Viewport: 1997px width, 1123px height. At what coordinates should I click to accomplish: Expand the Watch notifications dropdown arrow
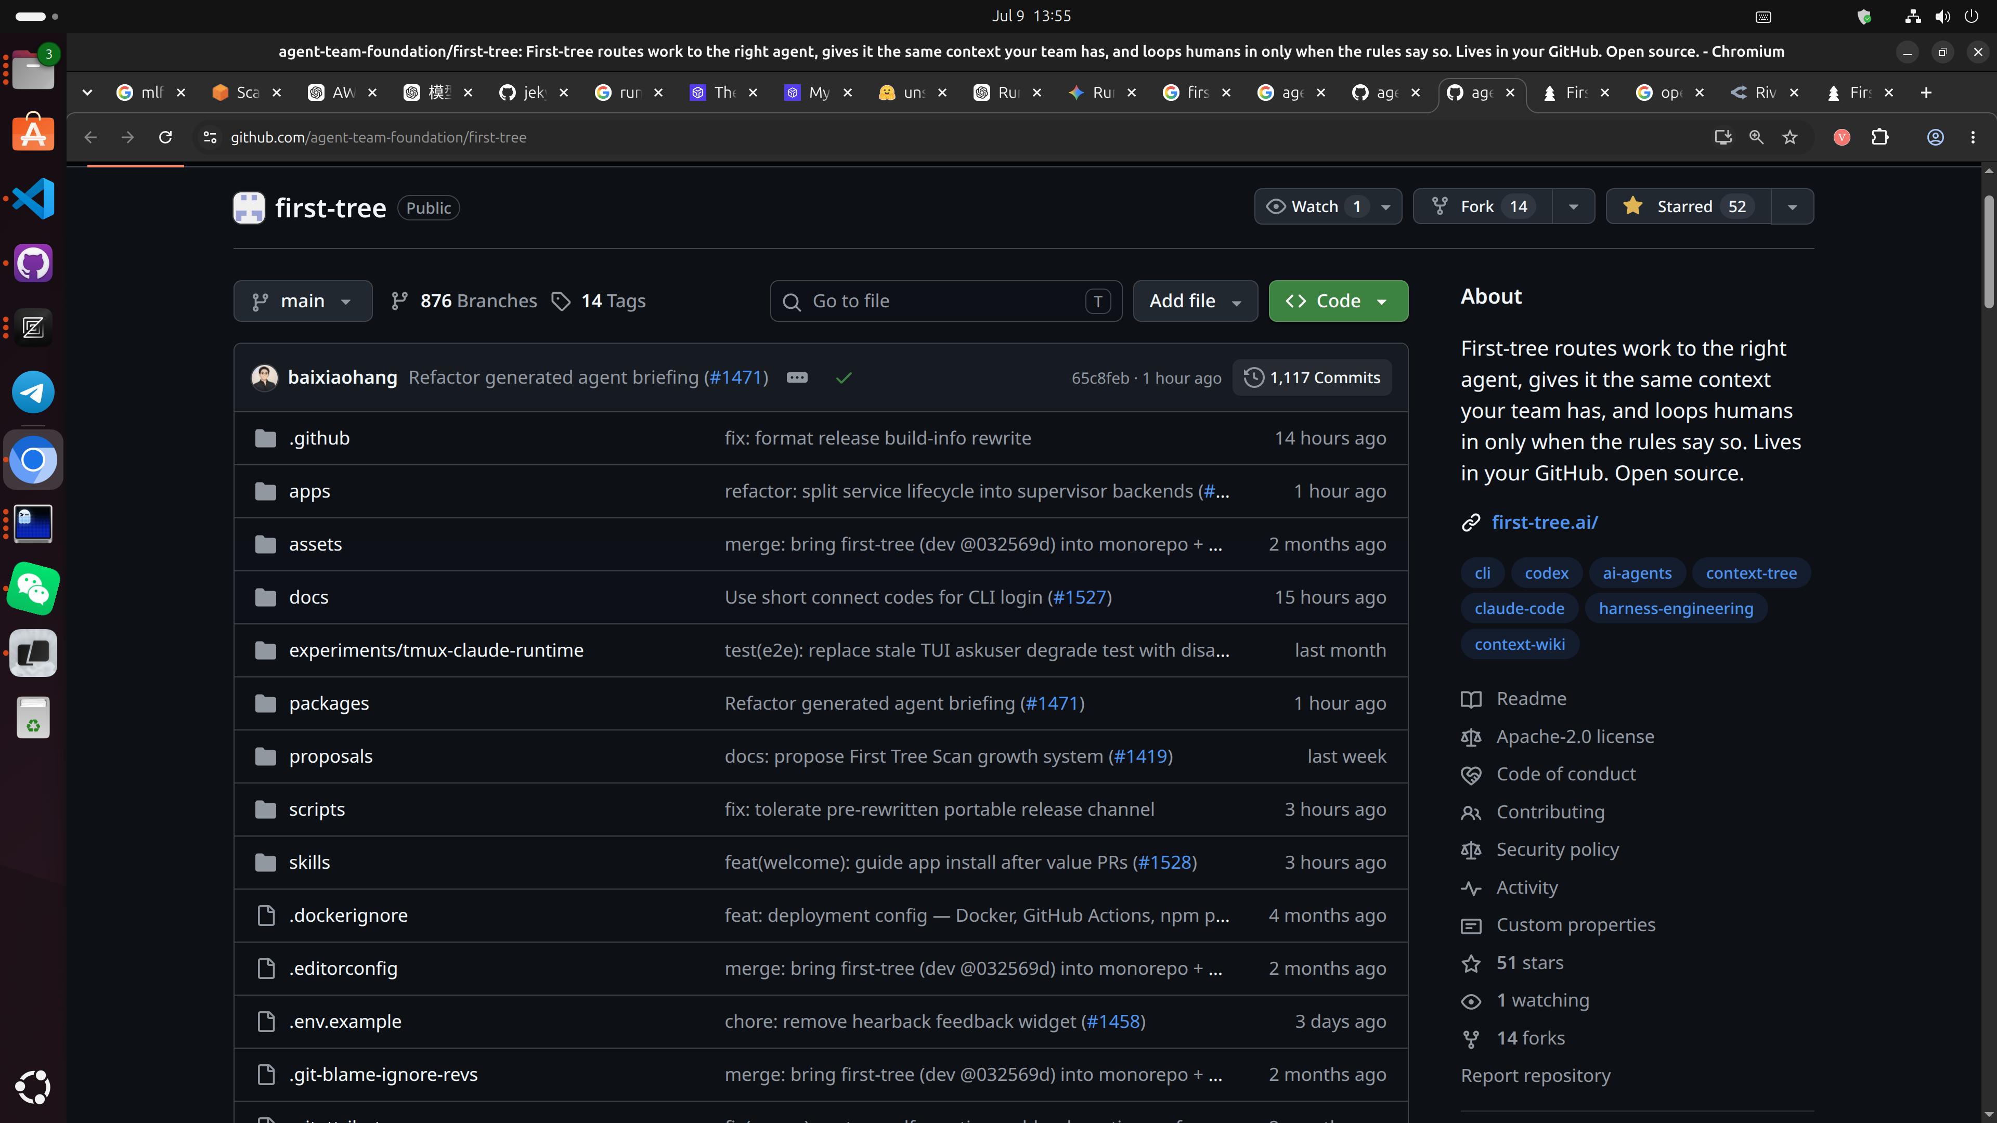point(1385,207)
